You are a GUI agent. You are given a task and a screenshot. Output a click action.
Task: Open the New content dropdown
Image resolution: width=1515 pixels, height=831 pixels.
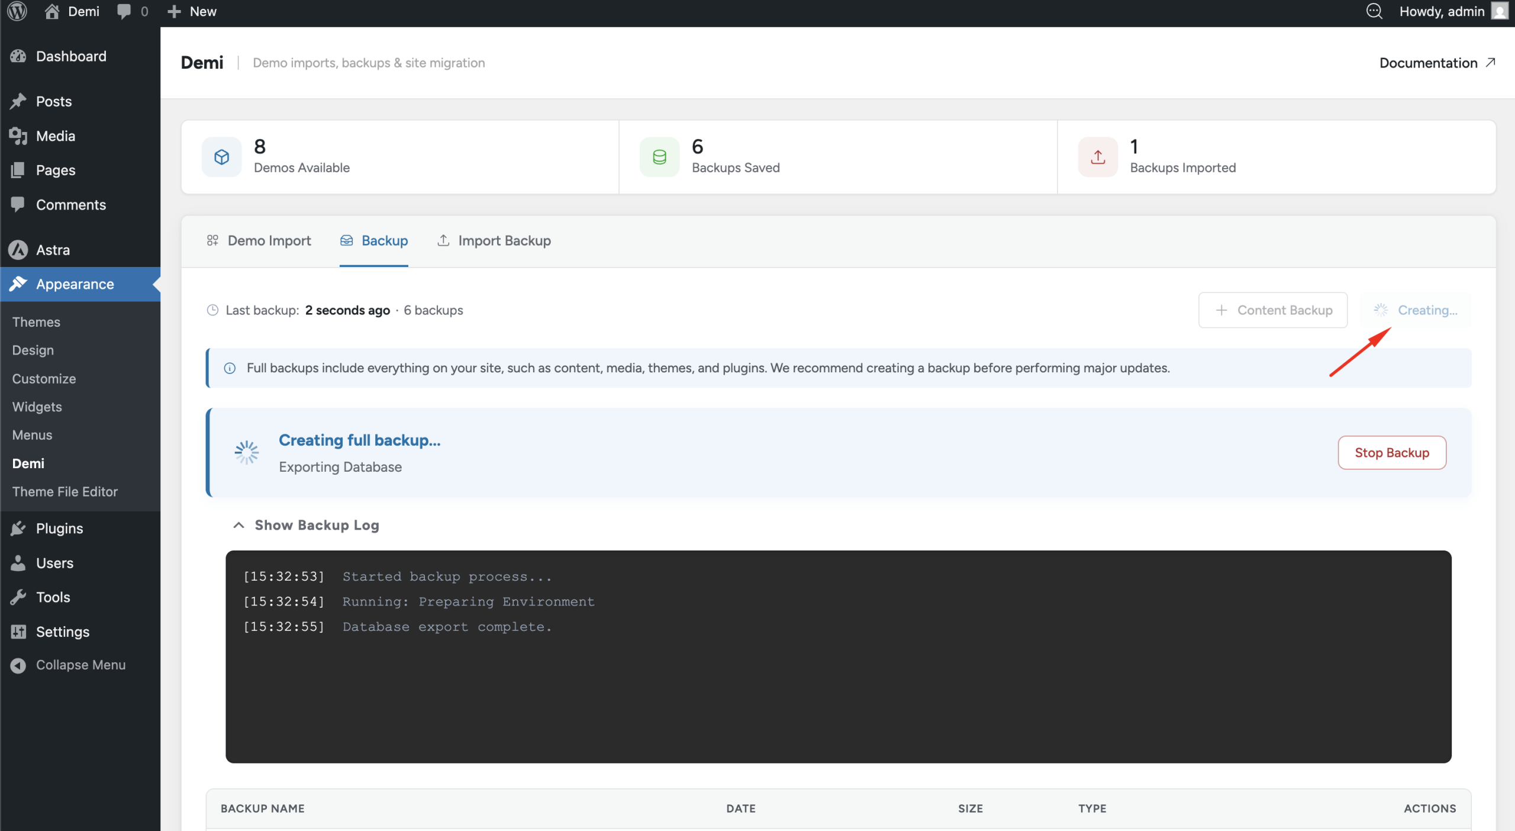coord(192,11)
